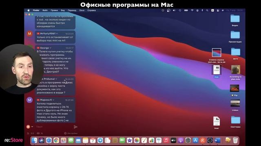Screen dimensions: 261x146
Task: Expand the dropdown next to MrYuriy9061
Action: click(x=57, y=34)
